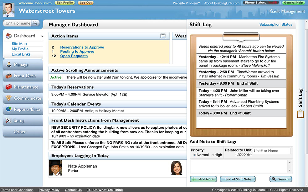
Task: Click the Active announcement status label
Action: click(56, 77)
